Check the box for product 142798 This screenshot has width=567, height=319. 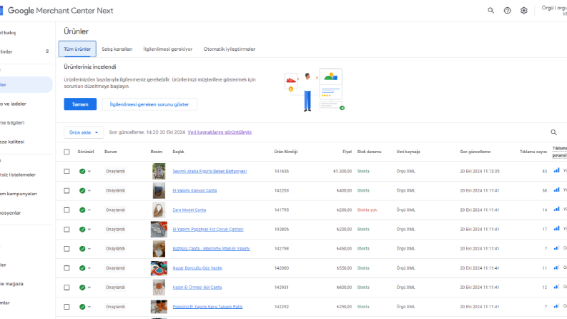[x=66, y=249]
